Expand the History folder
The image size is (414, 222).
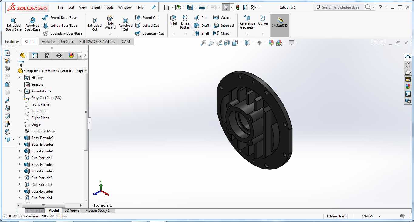tap(20, 78)
